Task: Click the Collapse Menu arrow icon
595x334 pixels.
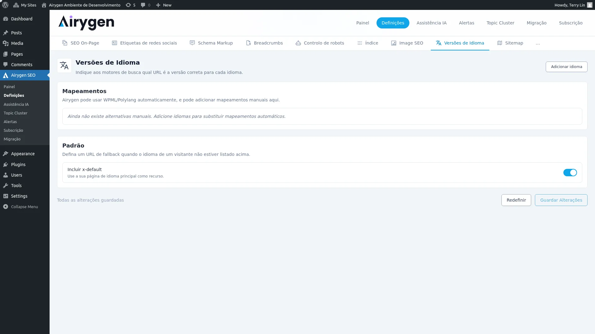Action: click(x=6, y=207)
